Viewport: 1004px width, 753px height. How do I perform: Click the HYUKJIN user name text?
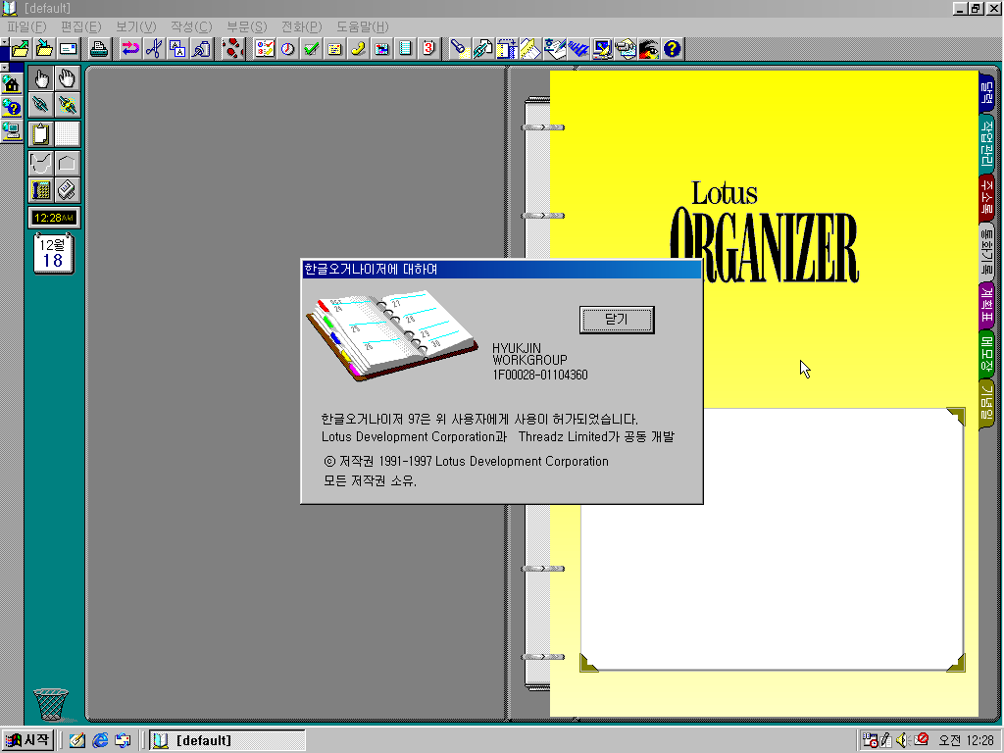(x=516, y=348)
